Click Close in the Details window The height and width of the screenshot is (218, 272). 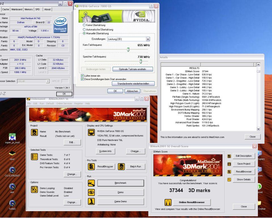click(252, 137)
